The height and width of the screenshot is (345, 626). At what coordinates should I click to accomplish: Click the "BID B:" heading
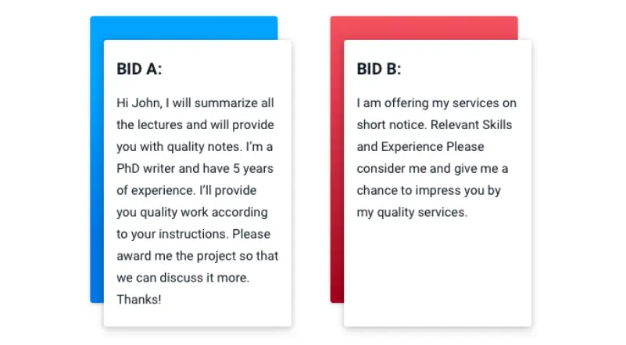(x=378, y=69)
